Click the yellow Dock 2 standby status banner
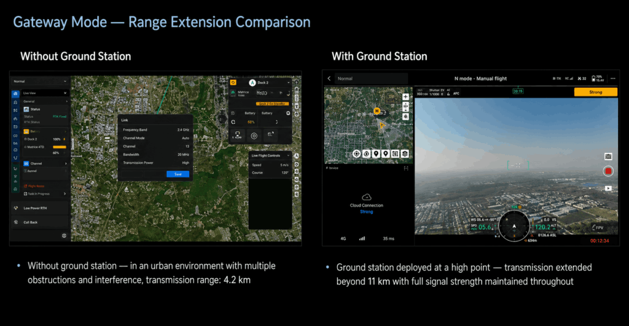 (272, 104)
